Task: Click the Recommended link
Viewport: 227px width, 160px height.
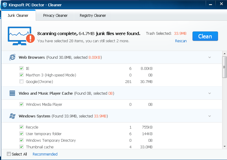Action: (x=45, y=154)
